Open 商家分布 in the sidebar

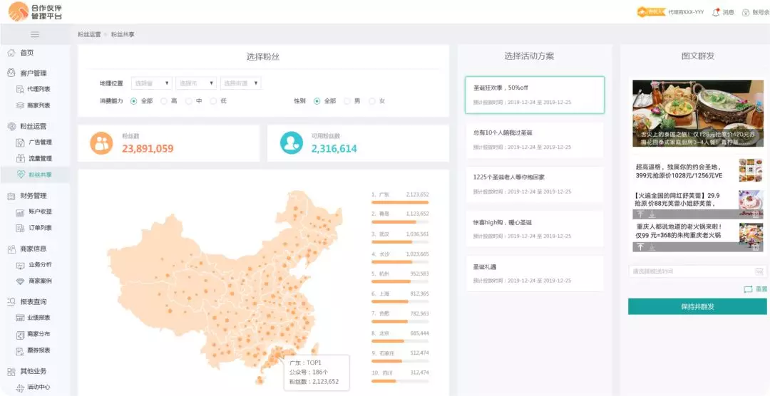(x=34, y=334)
